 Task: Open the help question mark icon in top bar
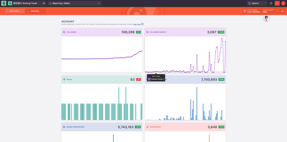pyautogui.click(x=271, y=3)
